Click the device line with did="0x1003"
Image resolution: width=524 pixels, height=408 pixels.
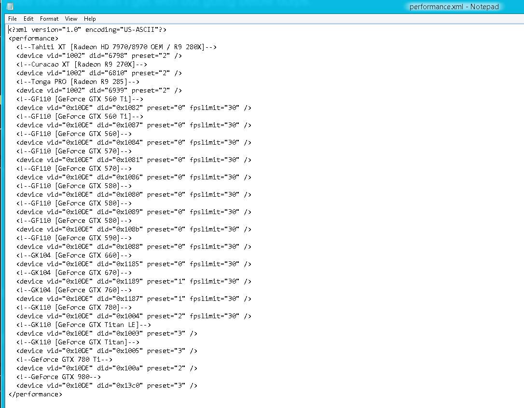coord(107,333)
